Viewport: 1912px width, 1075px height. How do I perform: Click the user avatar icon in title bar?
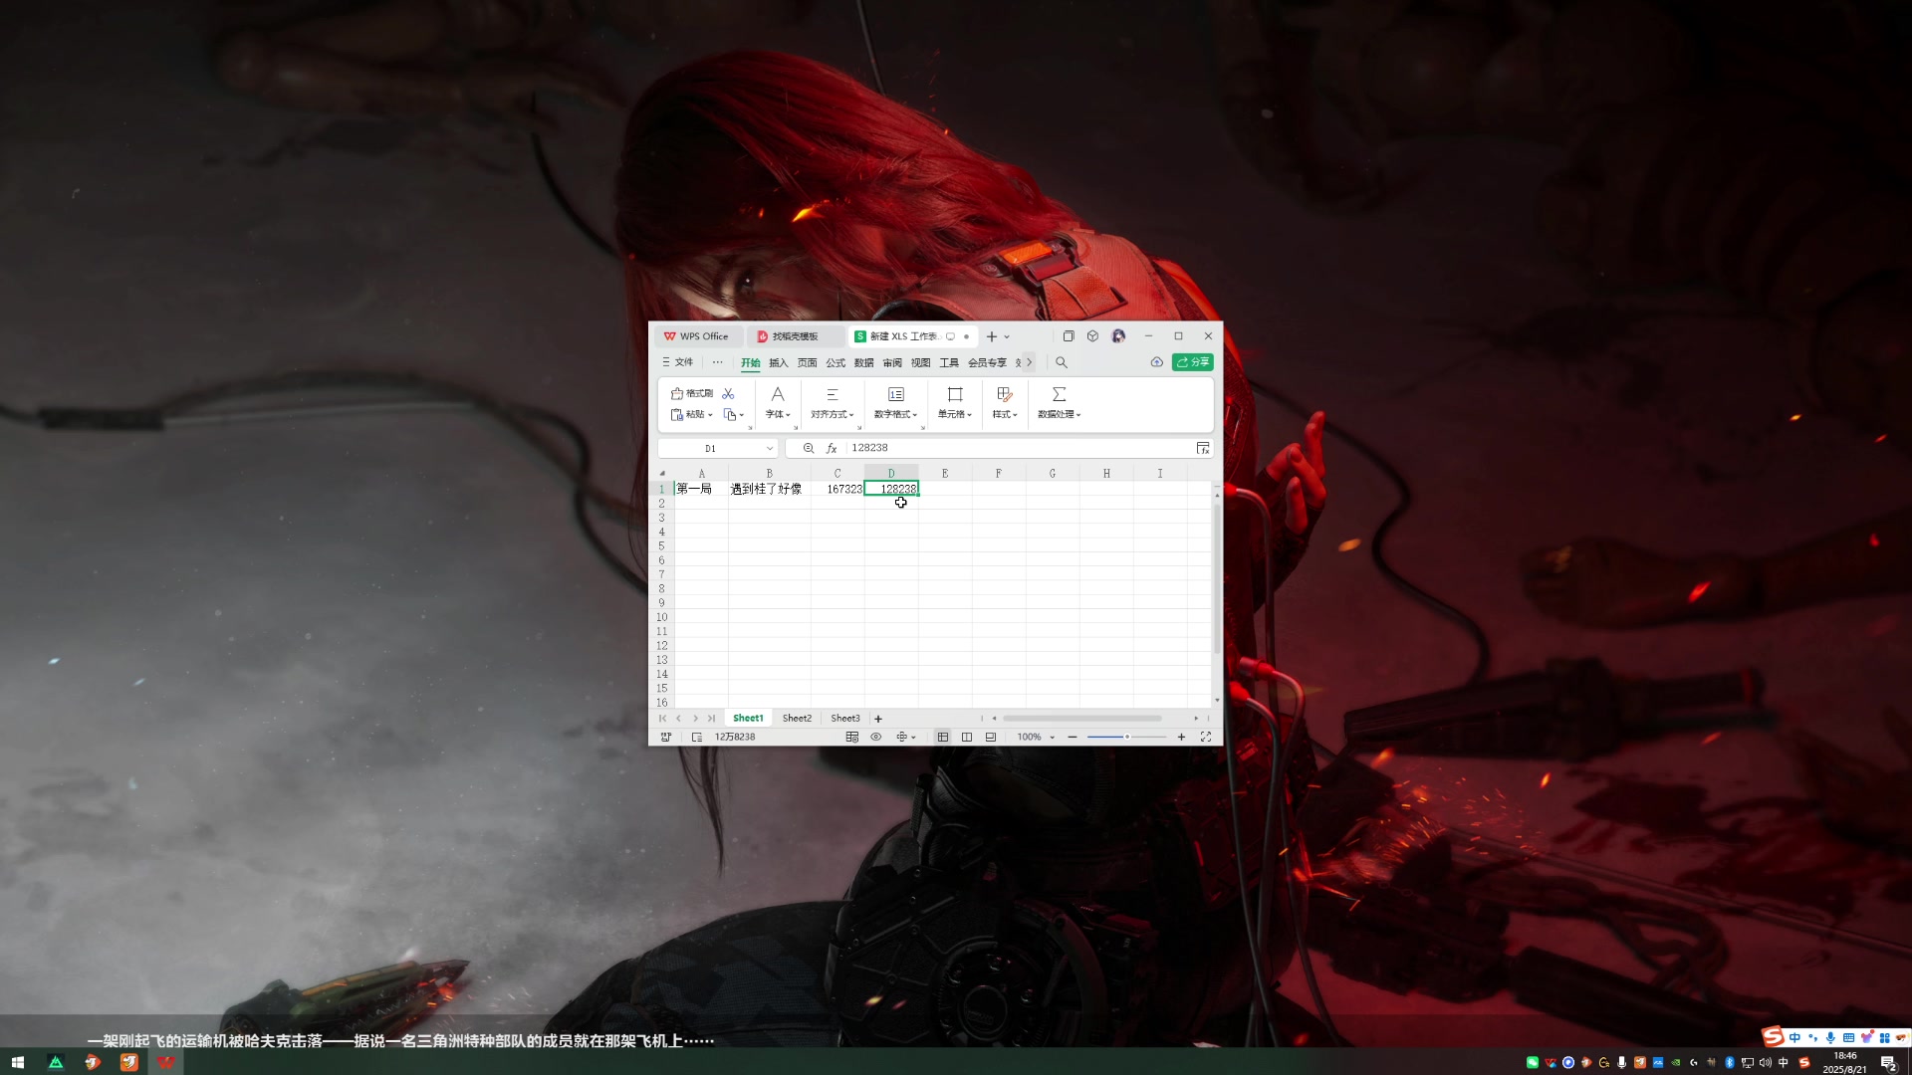click(1118, 336)
